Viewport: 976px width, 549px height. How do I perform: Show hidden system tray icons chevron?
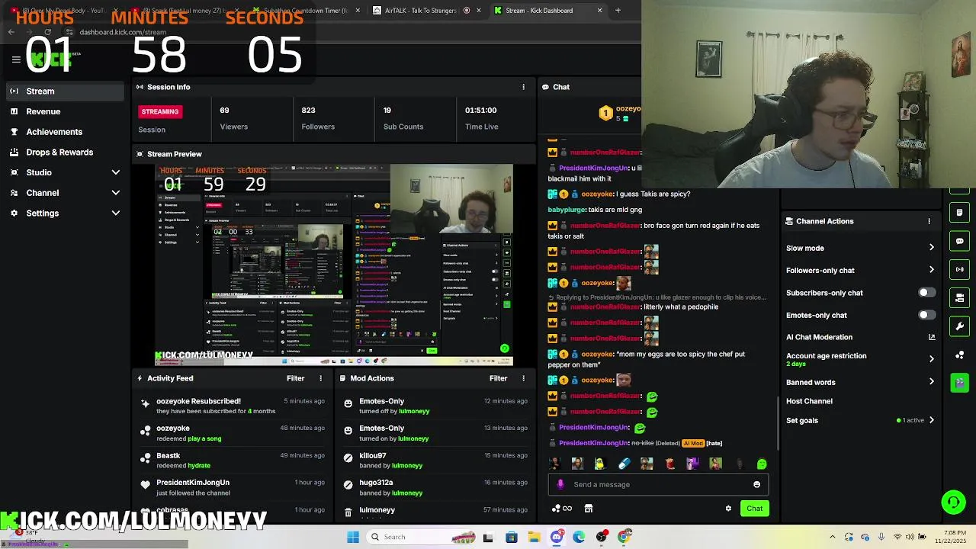click(832, 537)
